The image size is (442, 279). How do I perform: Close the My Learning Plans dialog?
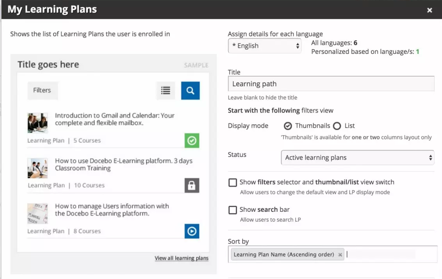[x=430, y=10]
